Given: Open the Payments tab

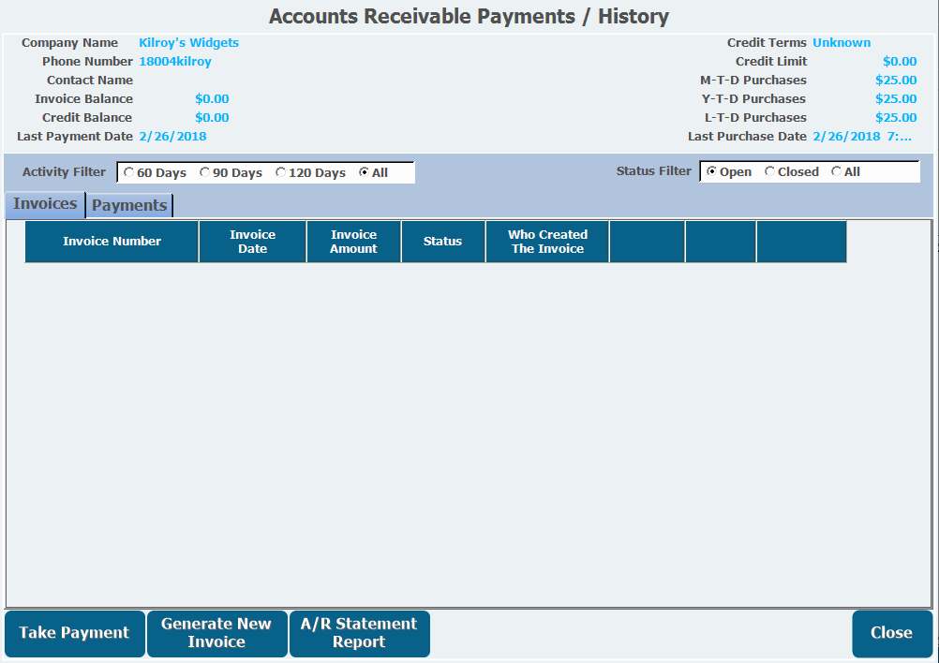Looking at the screenshot, I should 129,206.
